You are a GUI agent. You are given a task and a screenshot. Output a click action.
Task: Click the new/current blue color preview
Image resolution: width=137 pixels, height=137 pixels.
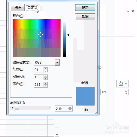point(85,96)
